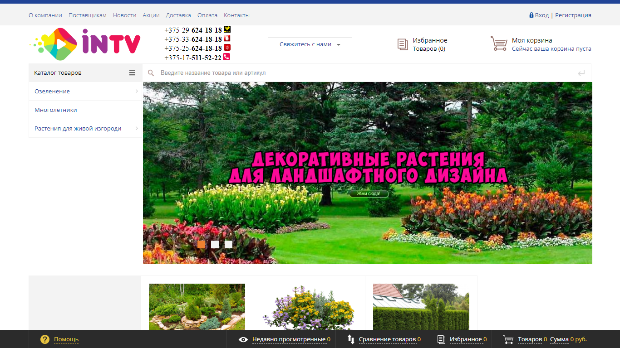Click the pink phone icon next to +375-17
This screenshot has height=348, width=620.
pos(226,57)
